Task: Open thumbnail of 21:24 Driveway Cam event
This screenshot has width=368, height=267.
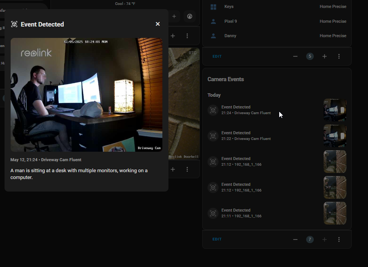Action: point(335,110)
